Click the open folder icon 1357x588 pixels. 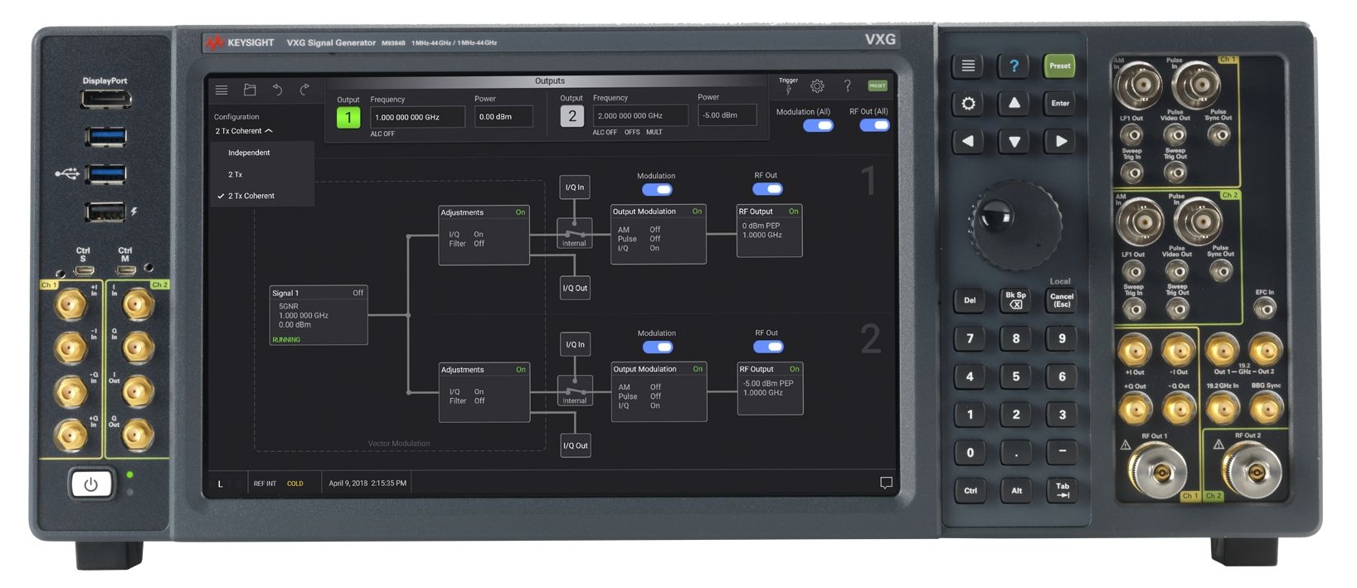pos(250,90)
